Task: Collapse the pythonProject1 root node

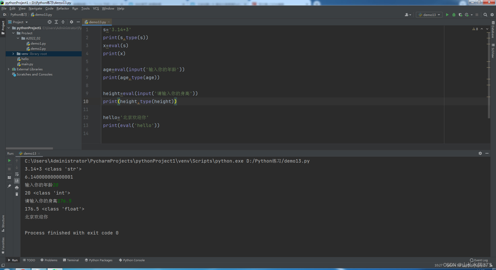Action: (9, 28)
